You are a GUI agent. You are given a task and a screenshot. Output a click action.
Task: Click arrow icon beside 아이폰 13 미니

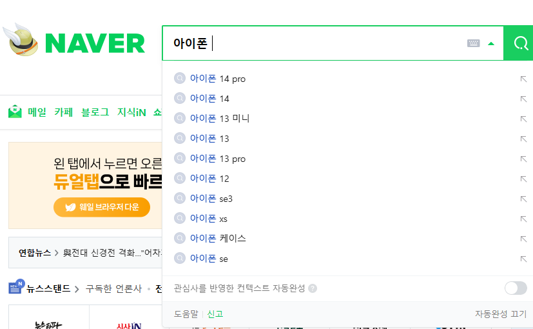(523, 119)
